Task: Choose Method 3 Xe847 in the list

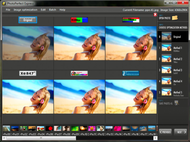Action: click(173, 70)
